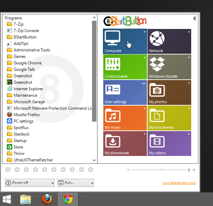Toggle the dot marker on Network tile

pyautogui.click(x=189, y=32)
